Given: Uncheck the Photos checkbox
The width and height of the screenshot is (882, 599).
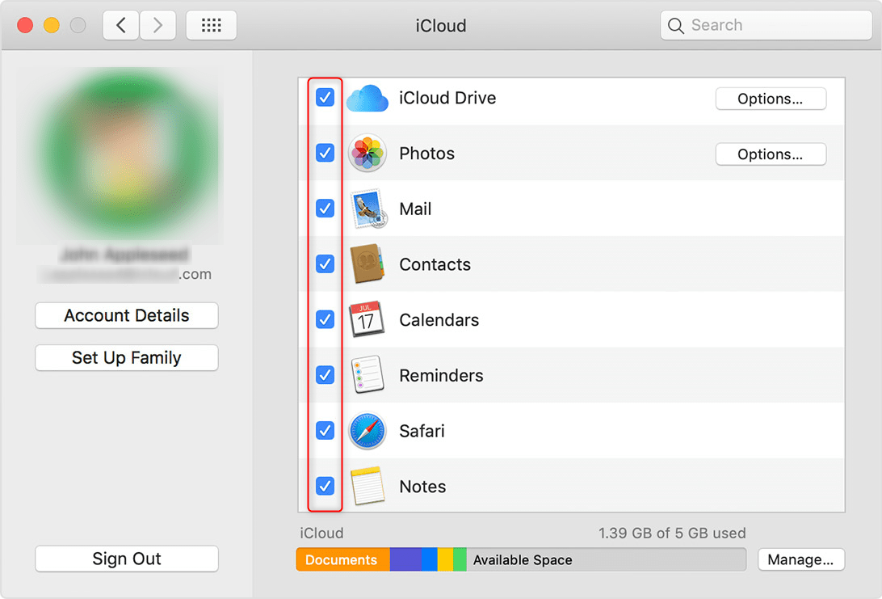Looking at the screenshot, I should [x=325, y=153].
